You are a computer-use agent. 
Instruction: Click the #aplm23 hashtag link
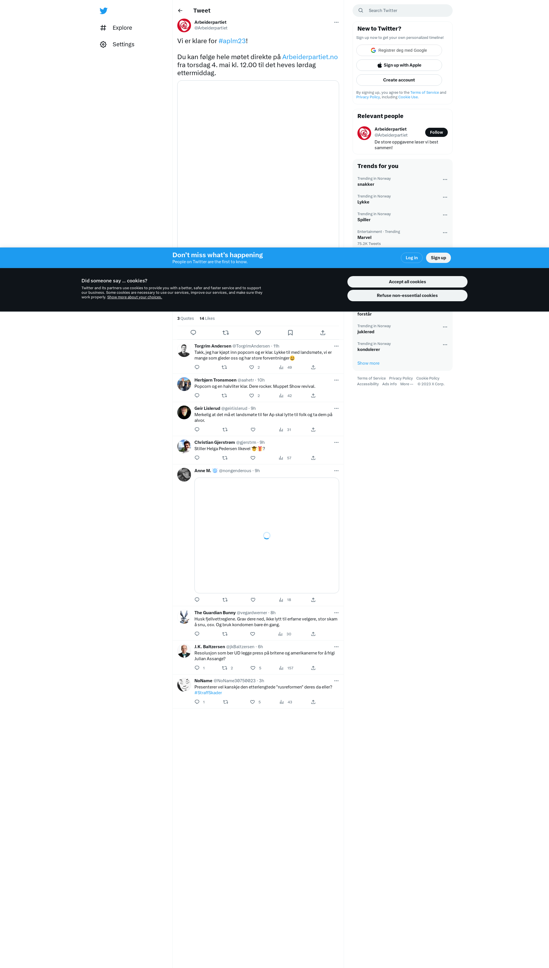[x=232, y=41]
